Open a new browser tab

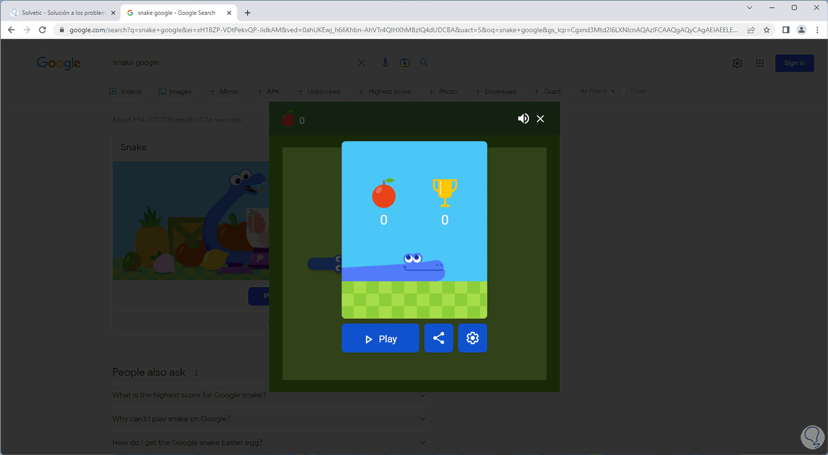(x=247, y=13)
